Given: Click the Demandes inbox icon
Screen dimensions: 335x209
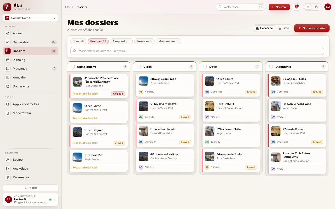Looking at the screenshot, I should [8, 42].
